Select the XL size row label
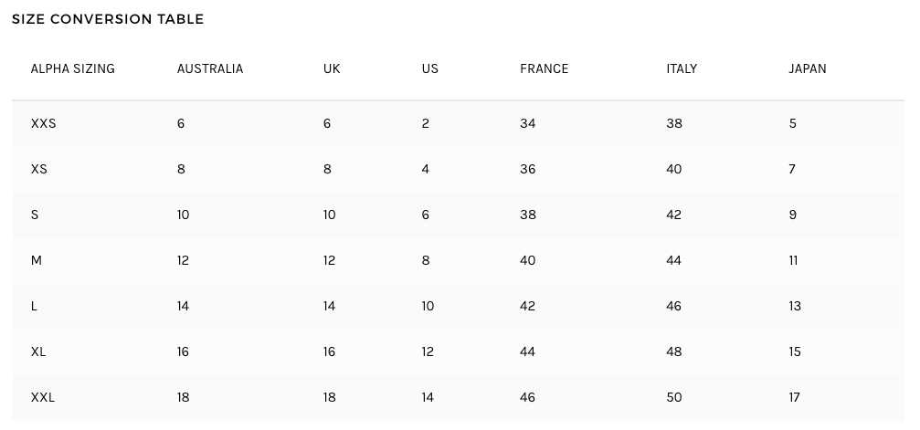Image resolution: width=920 pixels, height=430 pixels. 39,351
